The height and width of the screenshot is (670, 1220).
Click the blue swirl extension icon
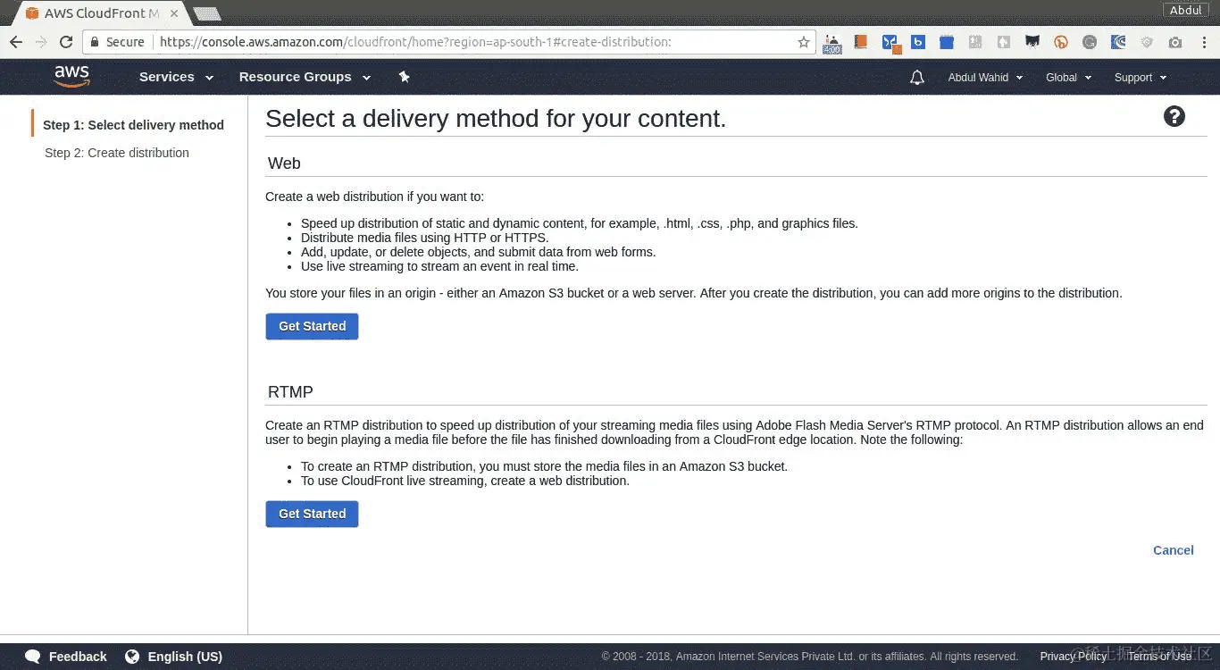coord(1118,42)
